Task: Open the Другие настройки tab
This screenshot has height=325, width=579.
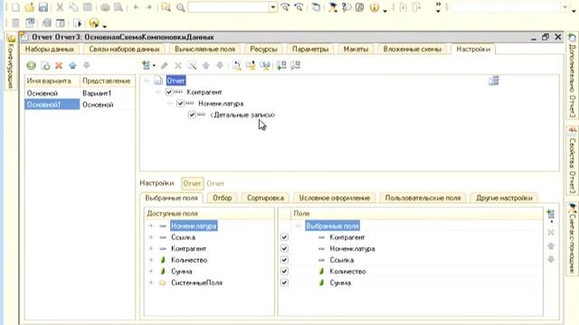Action: tap(504, 198)
